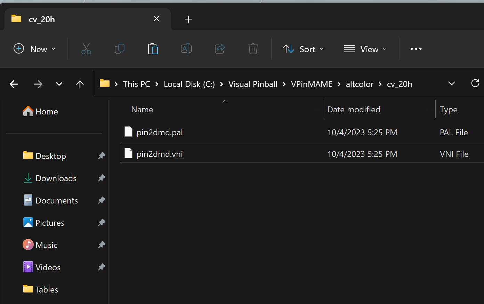Go up one folder level

80,84
